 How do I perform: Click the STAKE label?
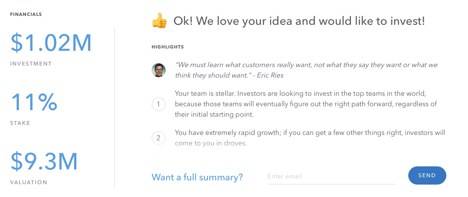(x=20, y=123)
